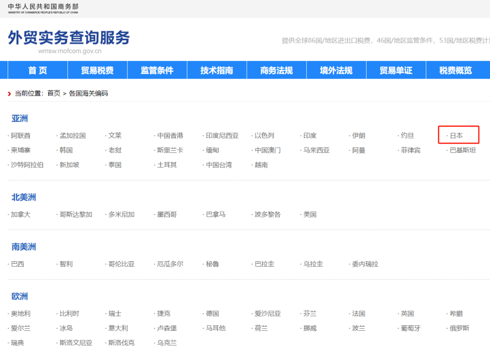Select the country 巴拉圭

coord(264,264)
